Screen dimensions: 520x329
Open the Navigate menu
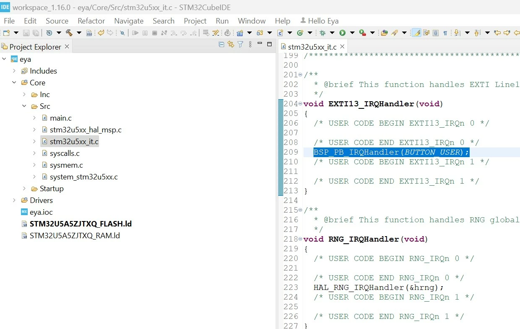click(x=129, y=21)
